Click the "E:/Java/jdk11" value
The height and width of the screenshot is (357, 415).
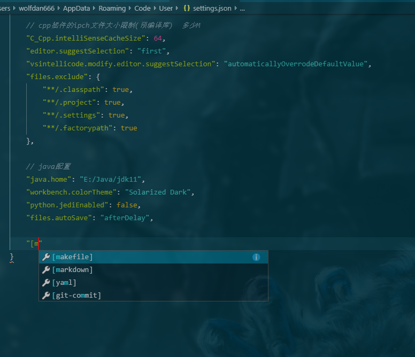click(110, 179)
